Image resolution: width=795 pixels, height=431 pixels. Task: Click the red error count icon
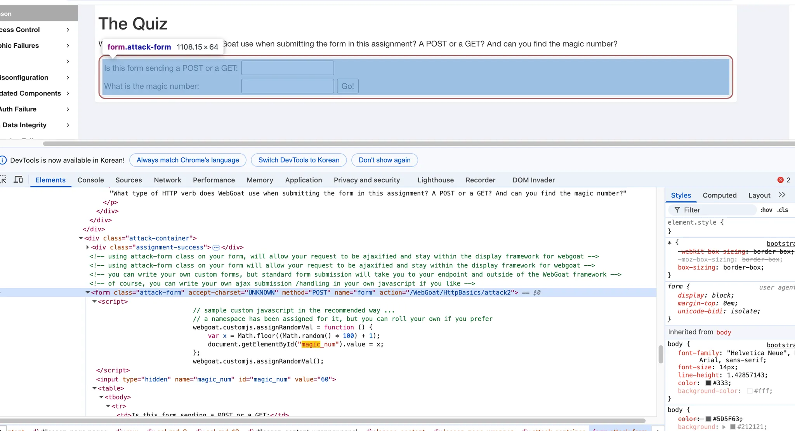click(780, 180)
